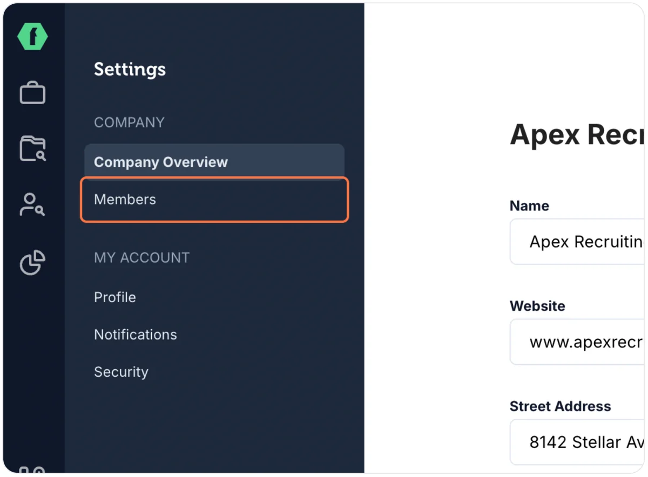Click the Website input field
The height and width of the screenshot is (477, 648).
click(577, 342)
